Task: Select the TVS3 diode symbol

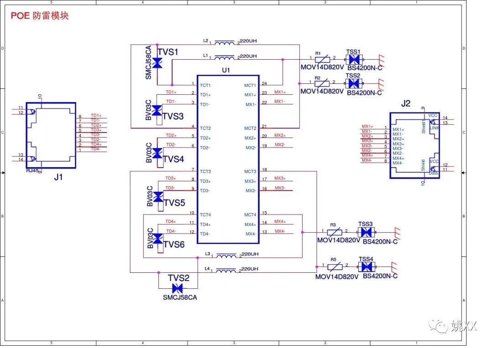Action: 157,110
